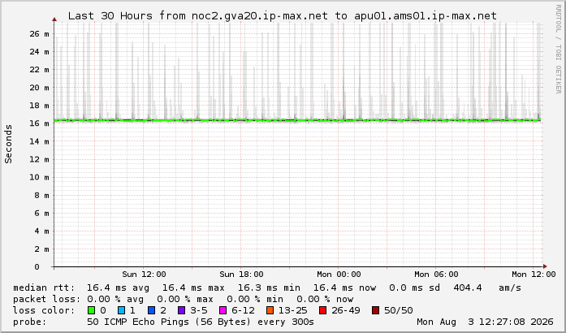Click the "16 m" y-axis tick label

39,123
